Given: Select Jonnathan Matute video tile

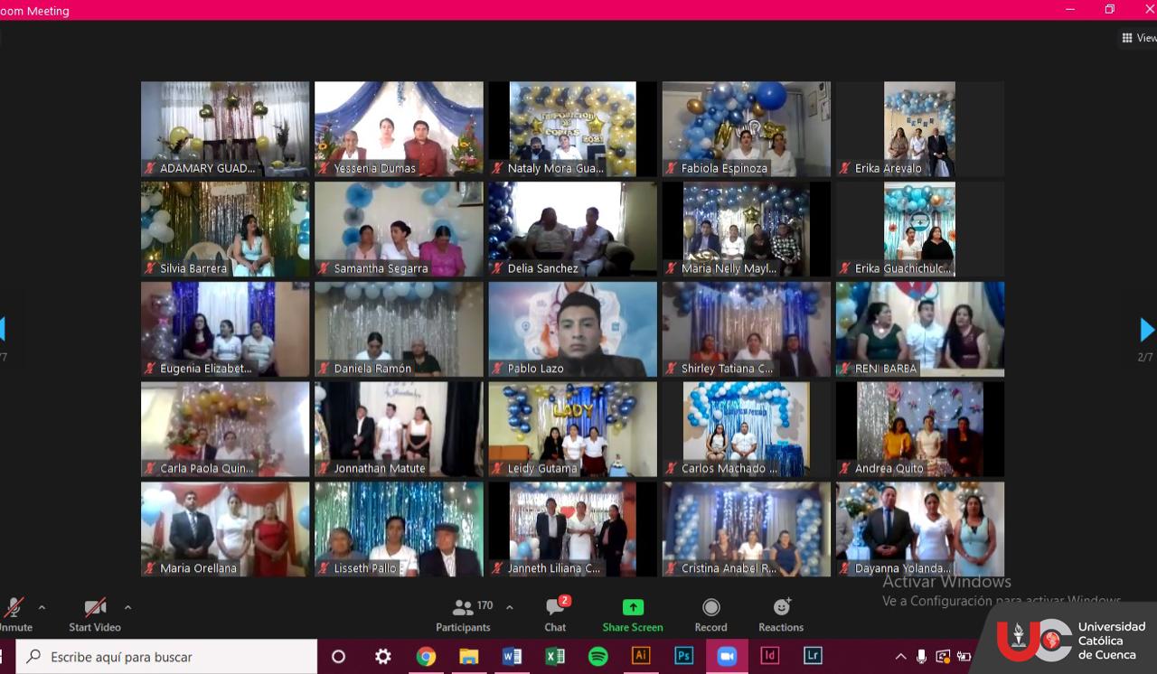Looking at the screenshot, I should (399, 429).
